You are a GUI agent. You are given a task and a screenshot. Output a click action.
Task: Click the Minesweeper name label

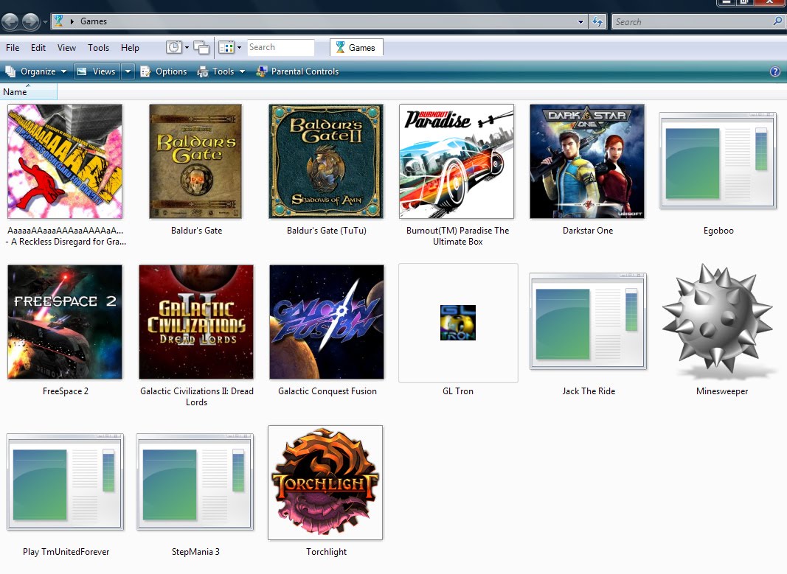pyautogui.click(x=722, y=391)
